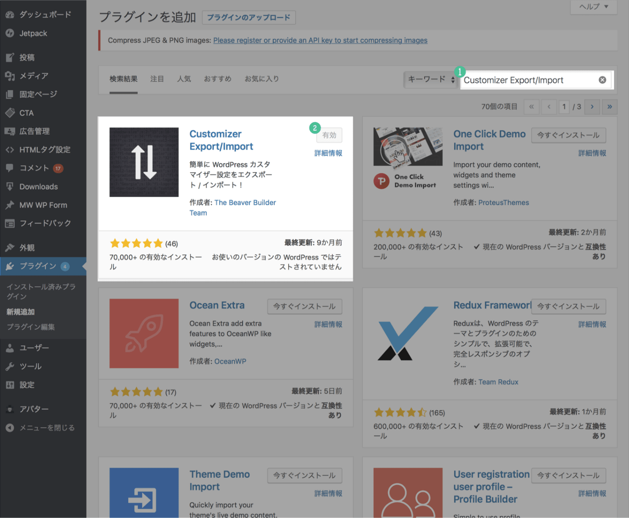
Task: Click the 設定 settings icon
Action: [10, 385]
